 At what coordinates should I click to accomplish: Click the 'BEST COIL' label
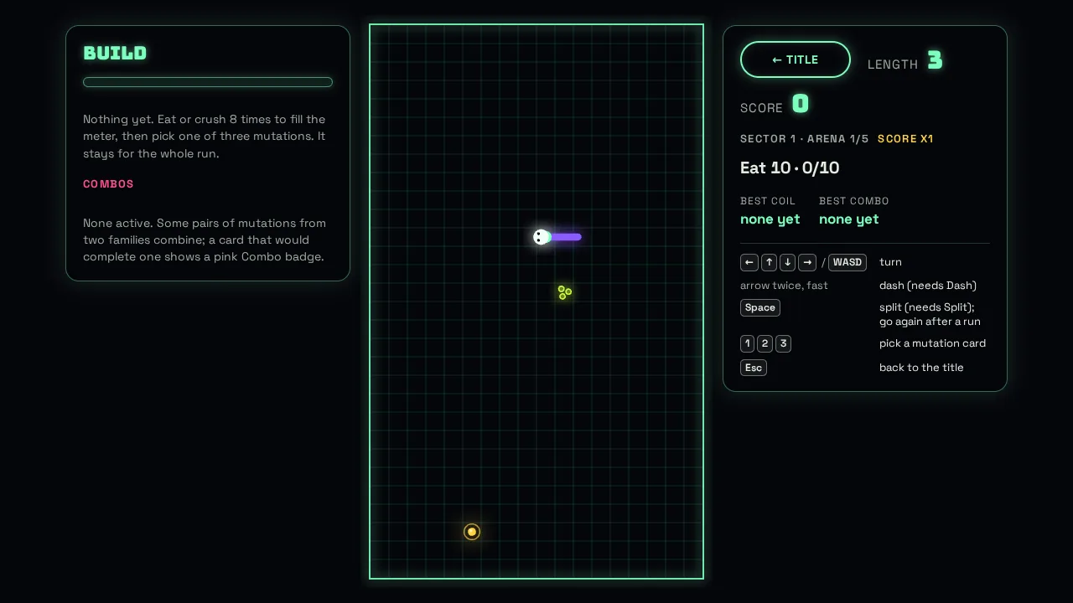(x=768, y=201)
